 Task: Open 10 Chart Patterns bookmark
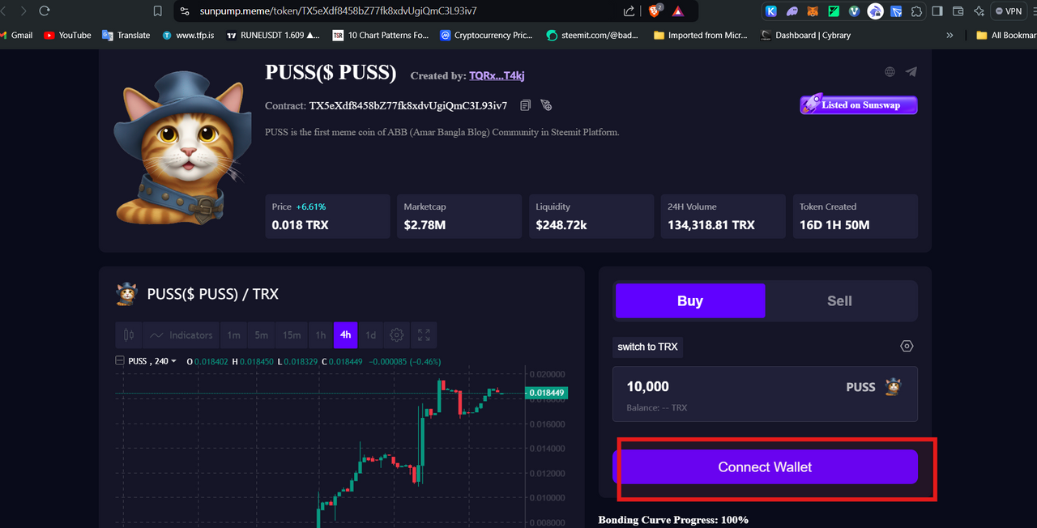coord(380,35)
